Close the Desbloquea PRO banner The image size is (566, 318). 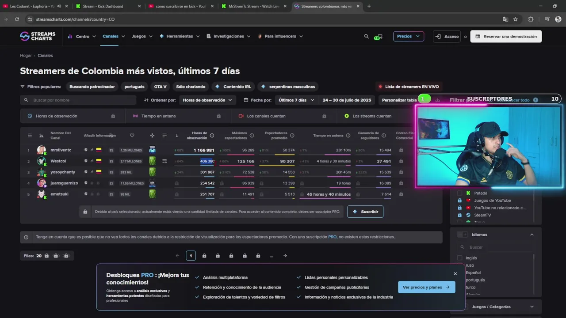pyautogui.click(x=455, y=274)
